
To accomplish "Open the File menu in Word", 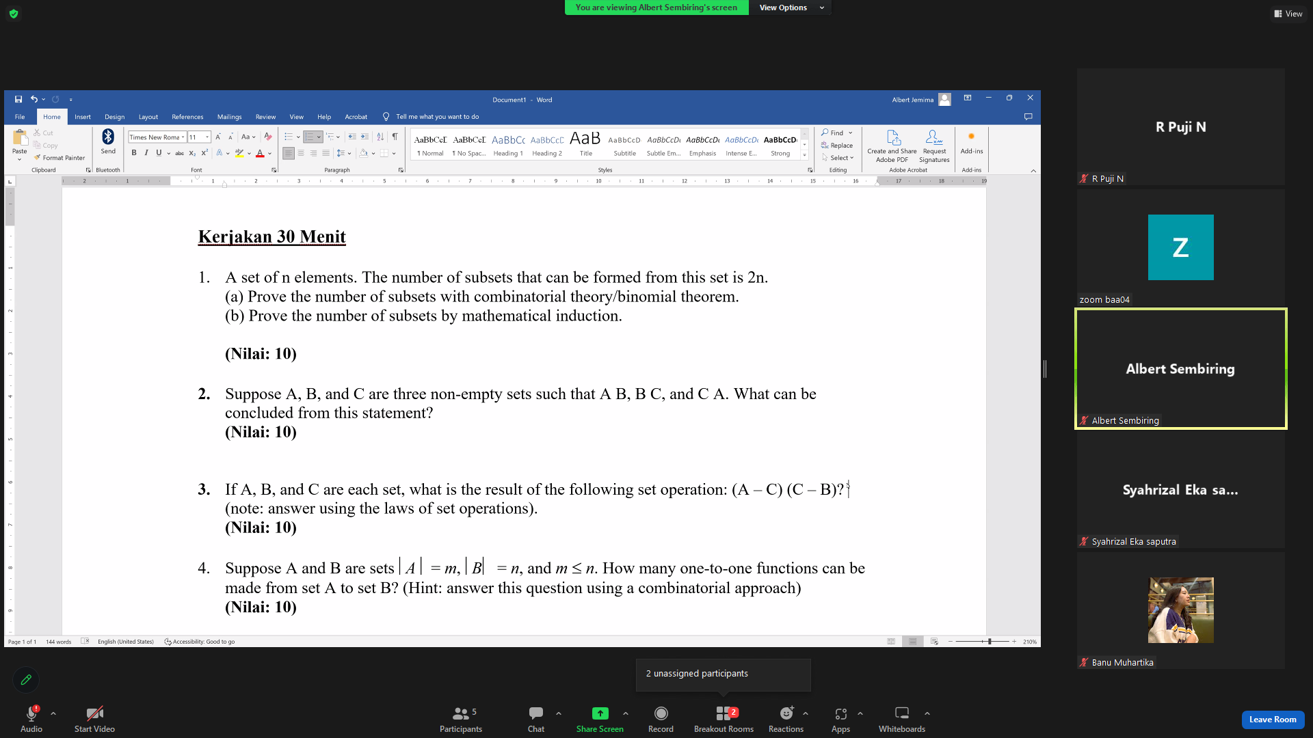I will [x=20, y=117].
